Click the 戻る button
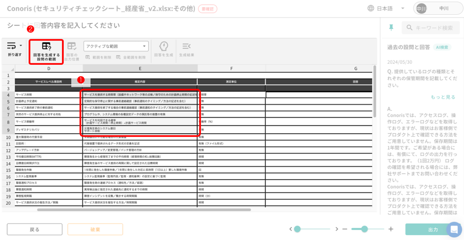The width and height of the screenshot is (464, 240). (x=34, y=230)
